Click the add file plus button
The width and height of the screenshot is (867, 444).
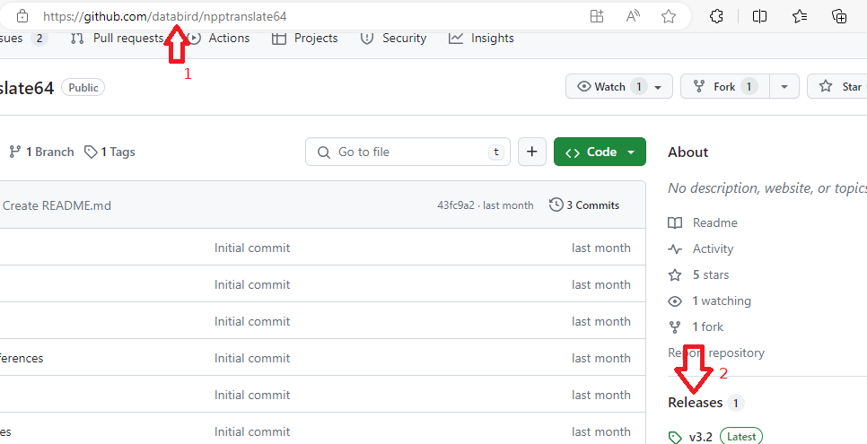(x=532, y=152)
